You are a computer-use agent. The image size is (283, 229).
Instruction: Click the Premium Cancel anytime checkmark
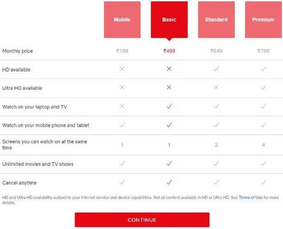click(x=263, y=182)
